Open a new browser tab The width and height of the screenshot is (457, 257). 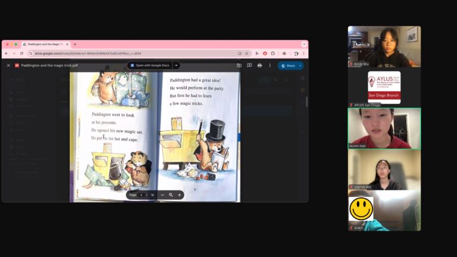[75, 44]
